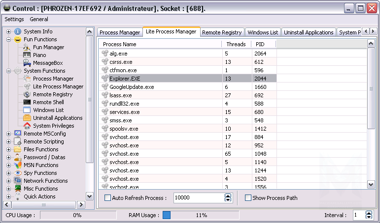Collapse the Fun Functions tree node

(x=9, y=39)
